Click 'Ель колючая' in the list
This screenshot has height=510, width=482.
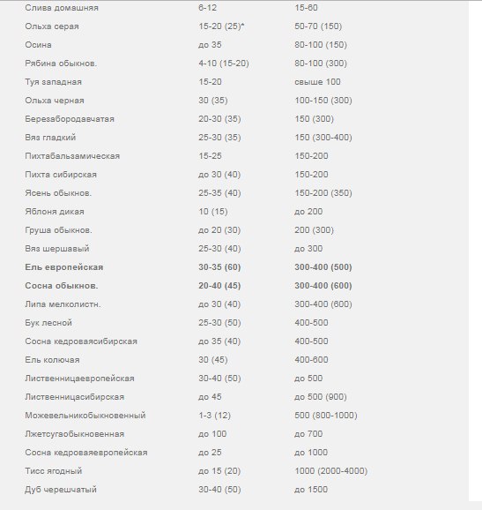52,360
